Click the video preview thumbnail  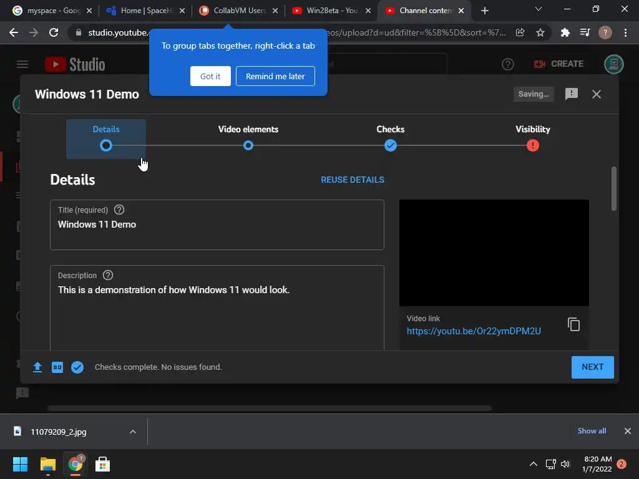pos(494,253)
